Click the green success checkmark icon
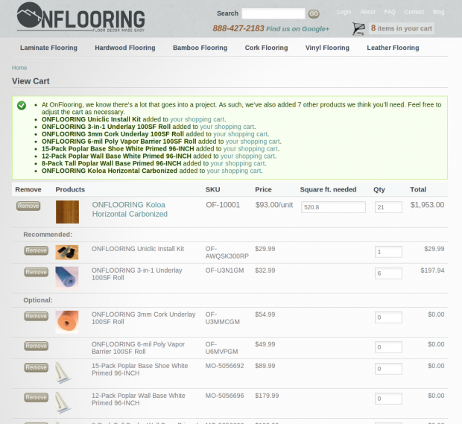Image resolution: width=462 pixels, height=424 pixels. coord(22,105)
